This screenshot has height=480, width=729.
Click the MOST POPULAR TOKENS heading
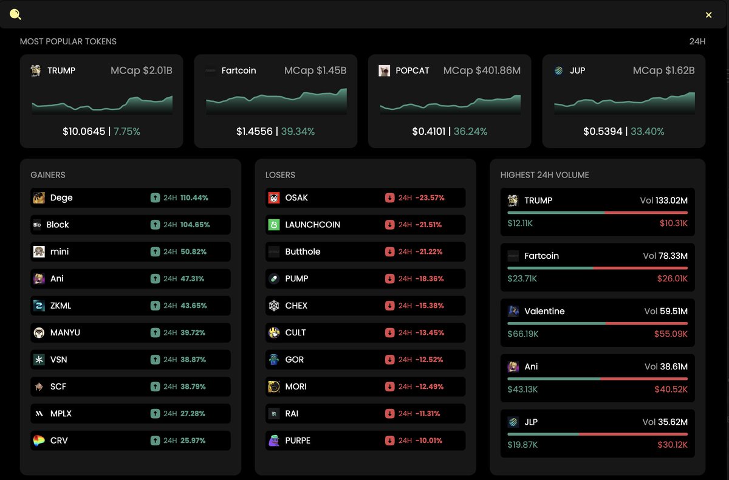tap(68, 41)
